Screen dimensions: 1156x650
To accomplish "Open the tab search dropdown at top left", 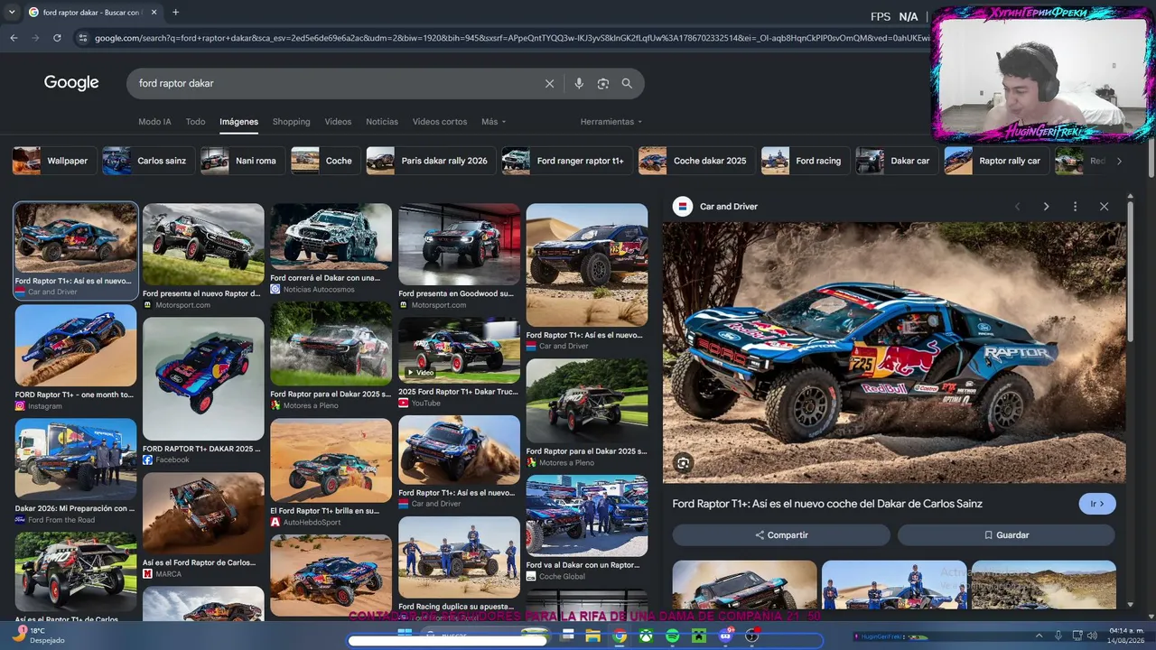I will tap(12, 13).
